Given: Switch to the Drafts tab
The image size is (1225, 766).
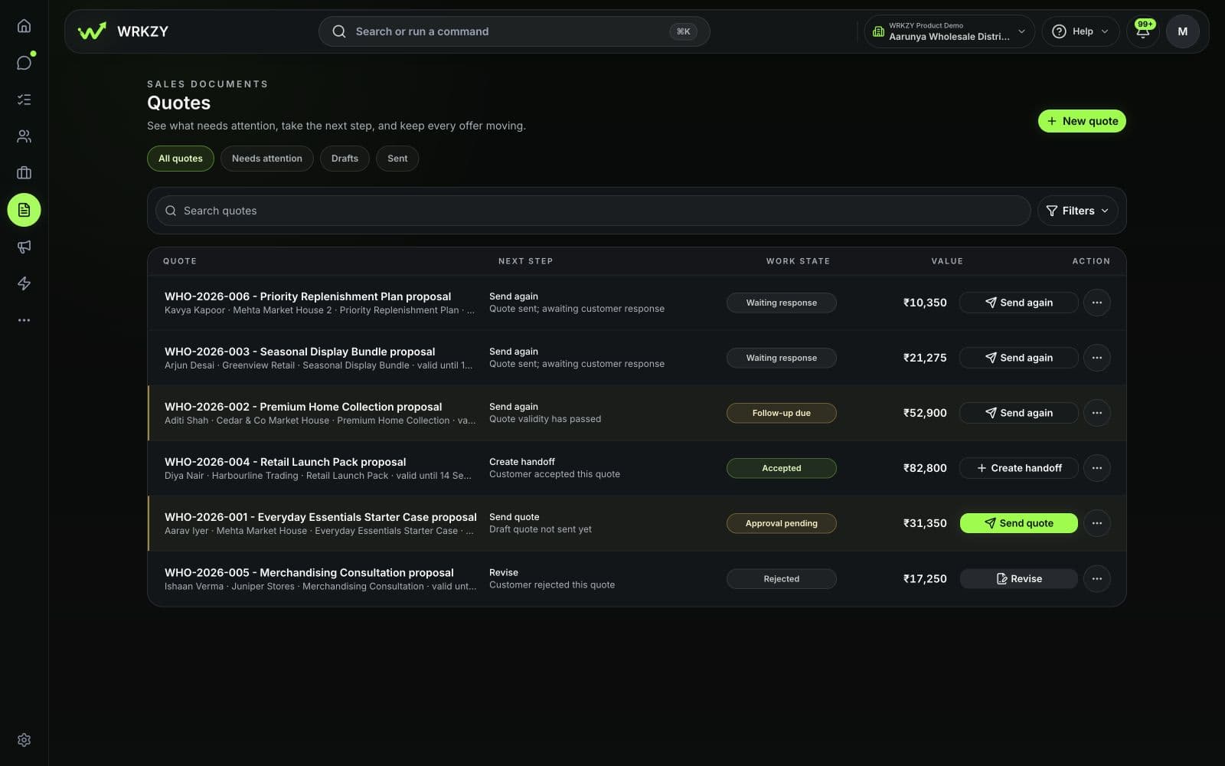Looking at the screenshot, I should coord(345,159).
